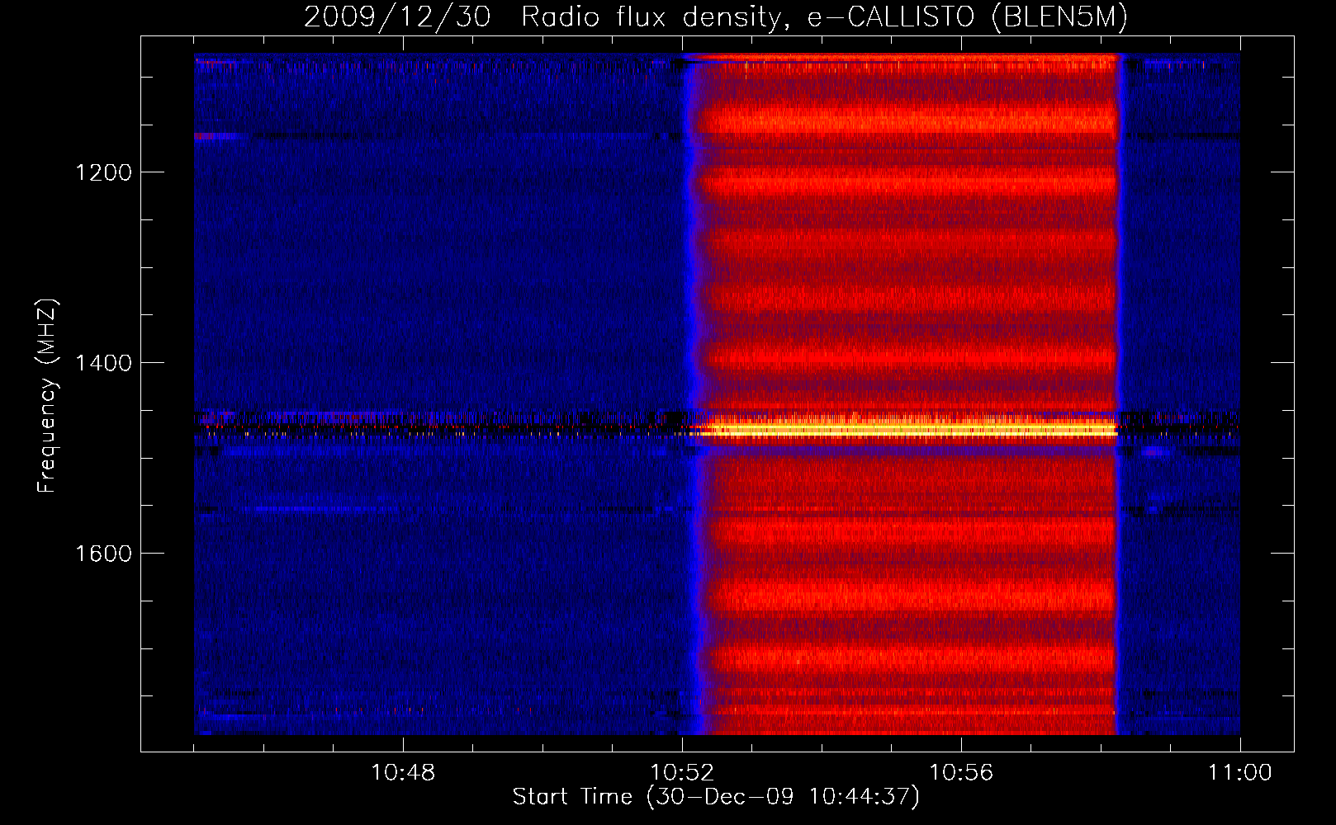Image resolution: width=1336 pixels, height=825 pixels.
Task: Click the 'Start Time (30-Dec-09 10:44:37)' label
Action: click(x=716, y=797)
